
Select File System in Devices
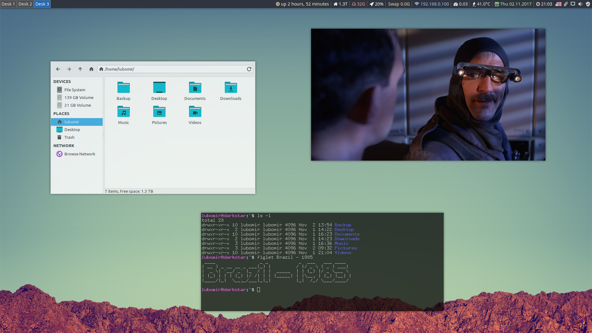75,90
